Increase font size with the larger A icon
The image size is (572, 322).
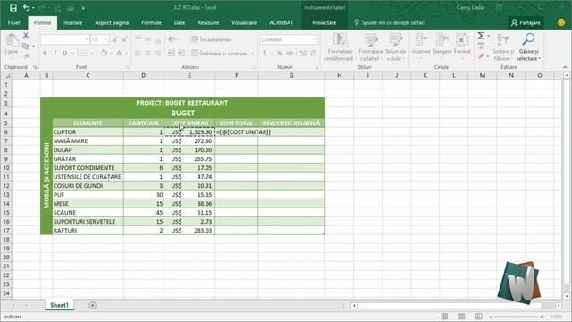coord(115,39)
